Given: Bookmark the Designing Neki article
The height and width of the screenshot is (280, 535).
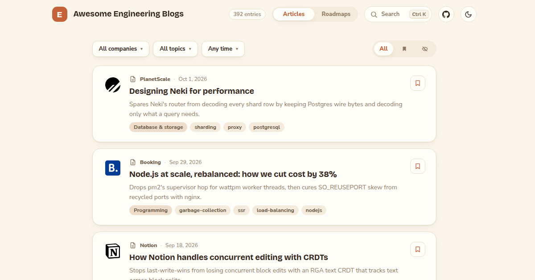Looking at the screenshot, I should (418, 83).
